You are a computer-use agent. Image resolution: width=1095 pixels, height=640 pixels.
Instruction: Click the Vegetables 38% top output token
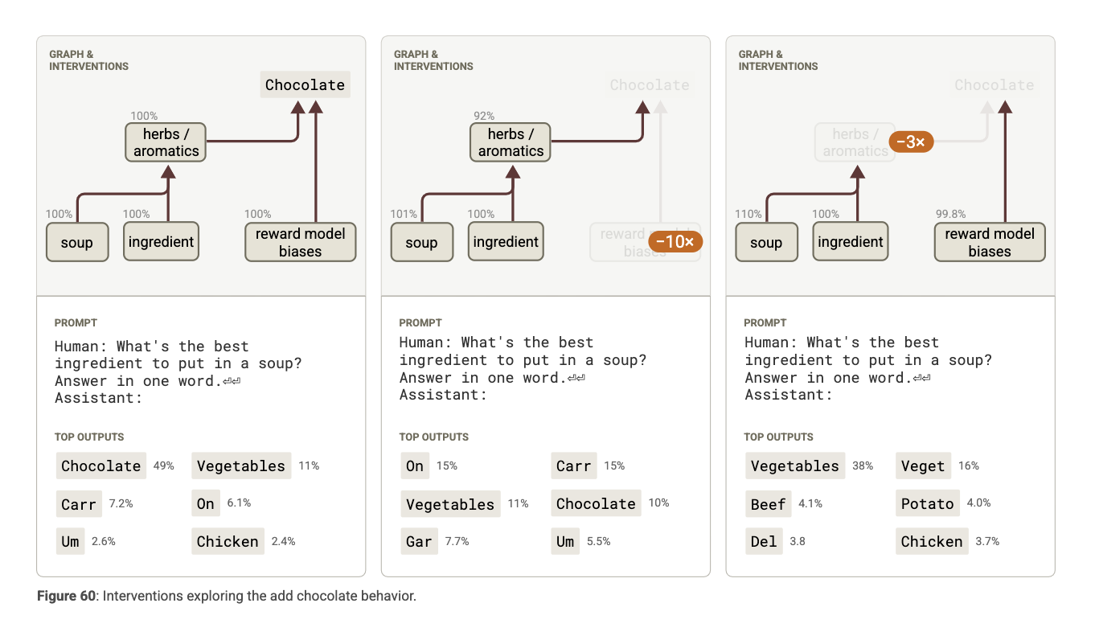(x=795, y=466)
